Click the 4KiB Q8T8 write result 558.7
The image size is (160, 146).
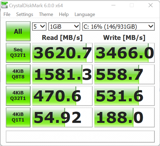click(124, 74)
